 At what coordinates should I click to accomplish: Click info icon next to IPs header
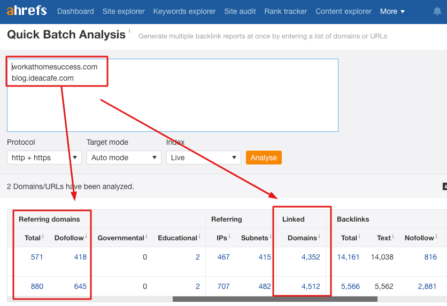tap(229, 236)
